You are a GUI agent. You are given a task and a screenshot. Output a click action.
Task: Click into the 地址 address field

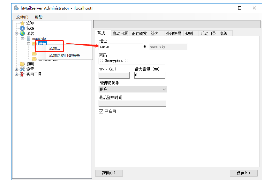121,47
